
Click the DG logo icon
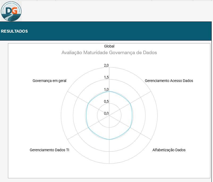(11, 11)
